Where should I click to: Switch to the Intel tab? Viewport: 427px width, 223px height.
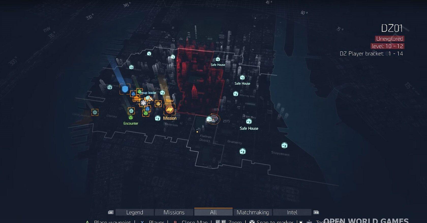(x=292, y=212)
